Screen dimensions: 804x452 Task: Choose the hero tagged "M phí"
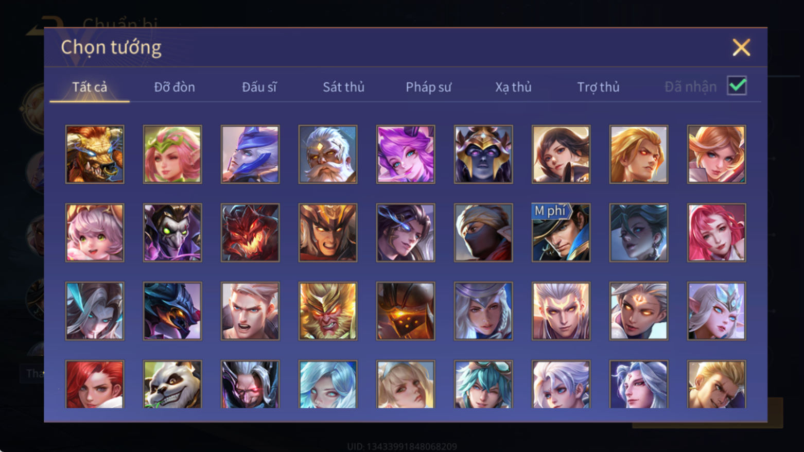561,233
